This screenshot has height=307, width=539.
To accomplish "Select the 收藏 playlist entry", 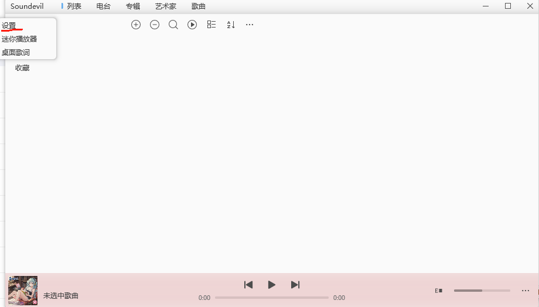I will [x=22, y=68].
